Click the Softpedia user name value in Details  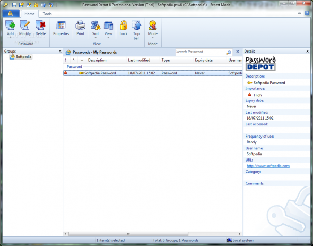tap(254, 154)
